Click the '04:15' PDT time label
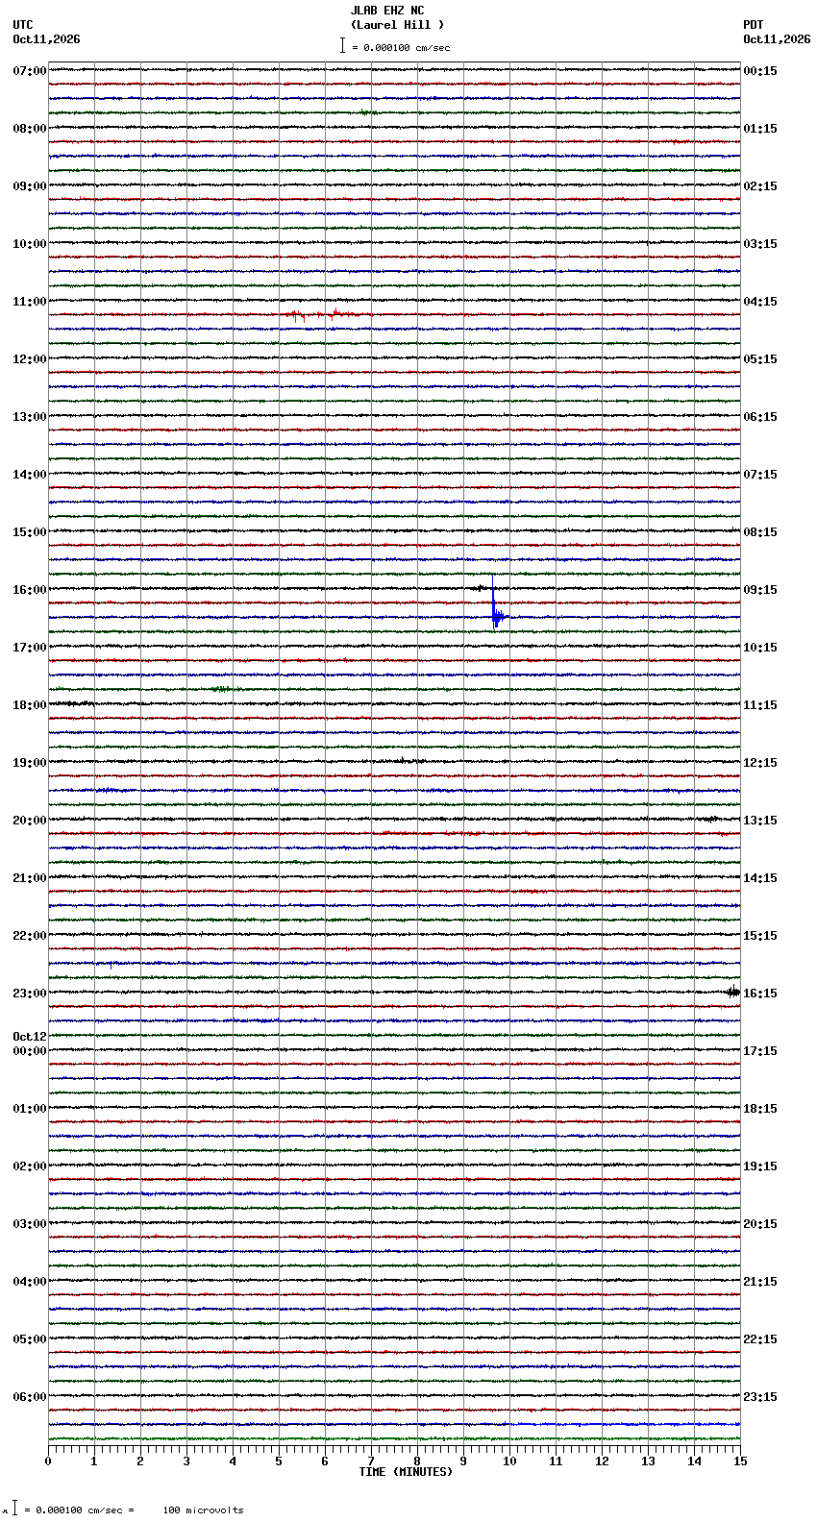This screenshot has width=817, height=1522. tap(760, 302)
